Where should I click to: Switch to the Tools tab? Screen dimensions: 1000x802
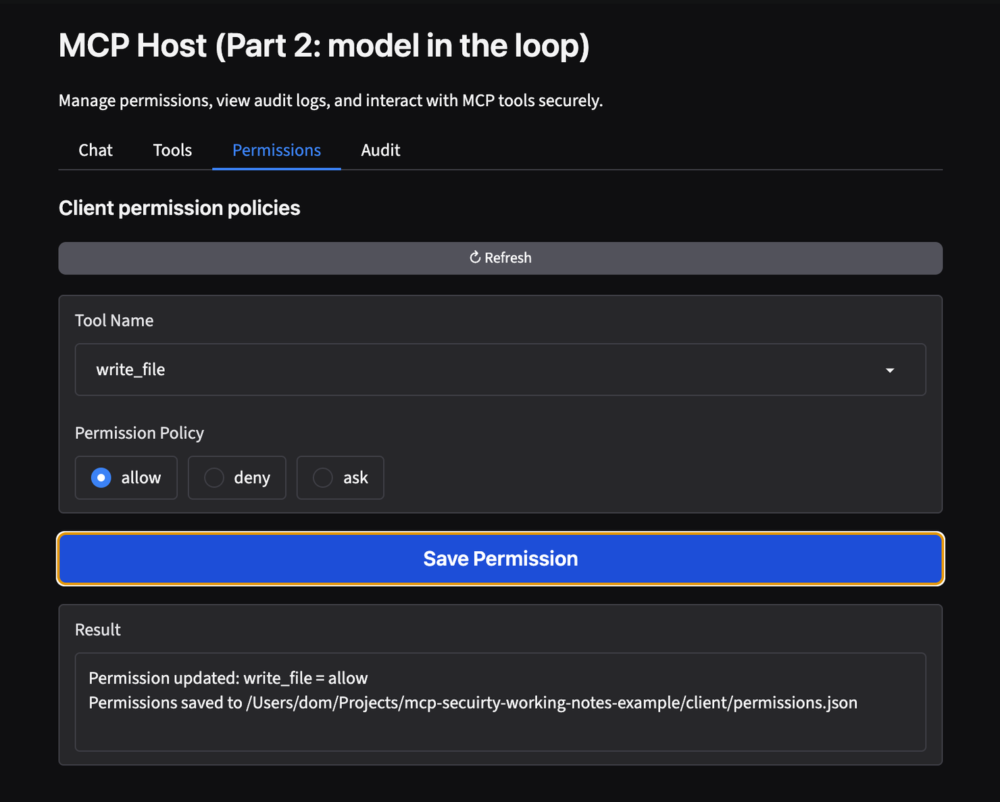(172, 150)
